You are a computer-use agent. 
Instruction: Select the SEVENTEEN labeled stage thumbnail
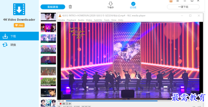click(x=48, y=49)
